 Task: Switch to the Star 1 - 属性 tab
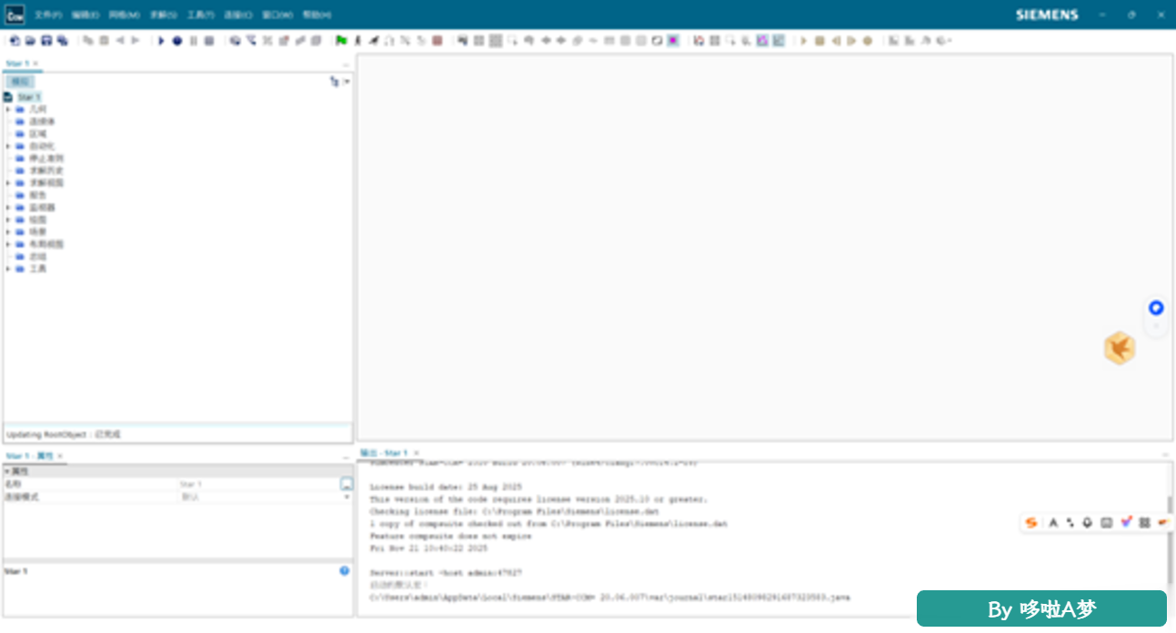point(30,456)
